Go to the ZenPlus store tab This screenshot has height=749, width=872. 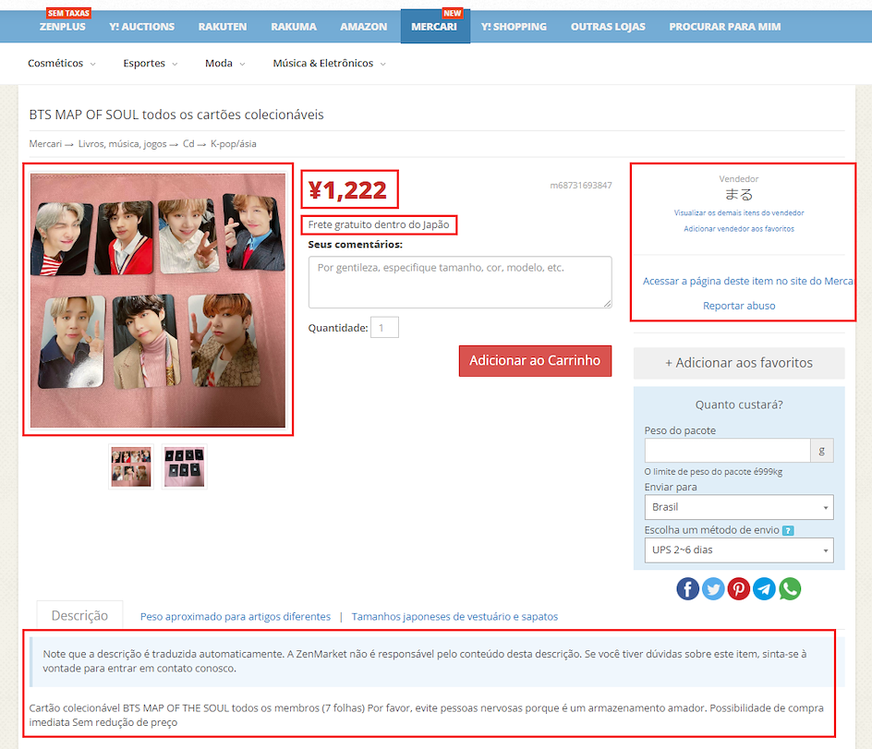[62, 27]
